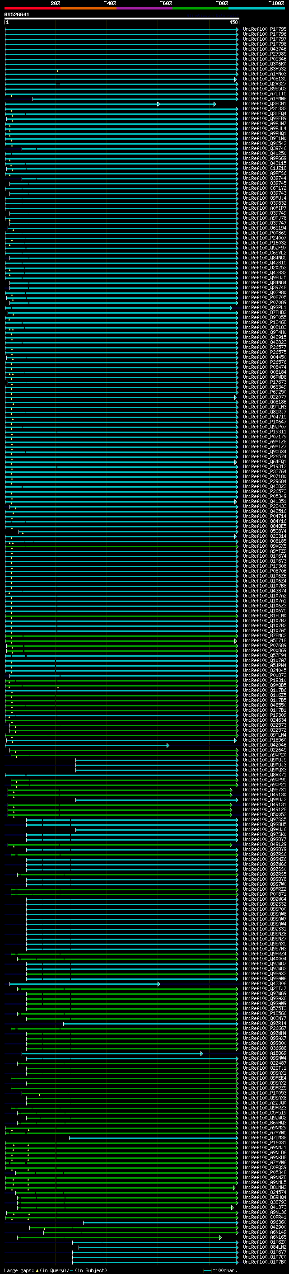Click the red 20% identity legend segment
The width and height of the screenshot is (289, 1274).
pyautogui.click(x=32, y=9)
